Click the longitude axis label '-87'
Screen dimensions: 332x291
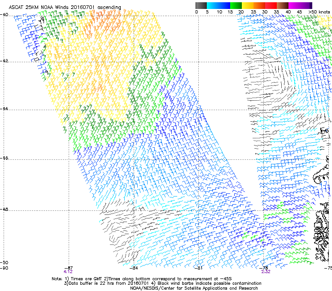tap(69, 268)
